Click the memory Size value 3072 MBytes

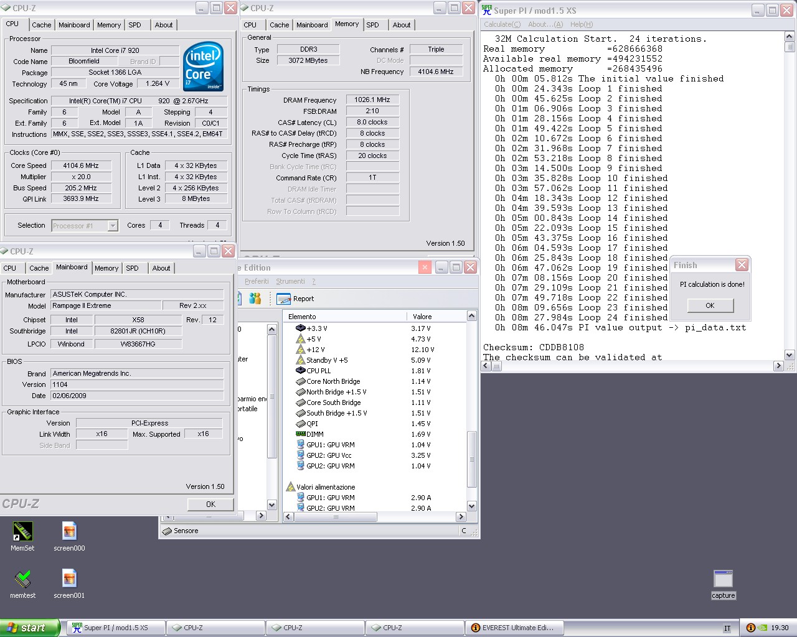(308, 60)
